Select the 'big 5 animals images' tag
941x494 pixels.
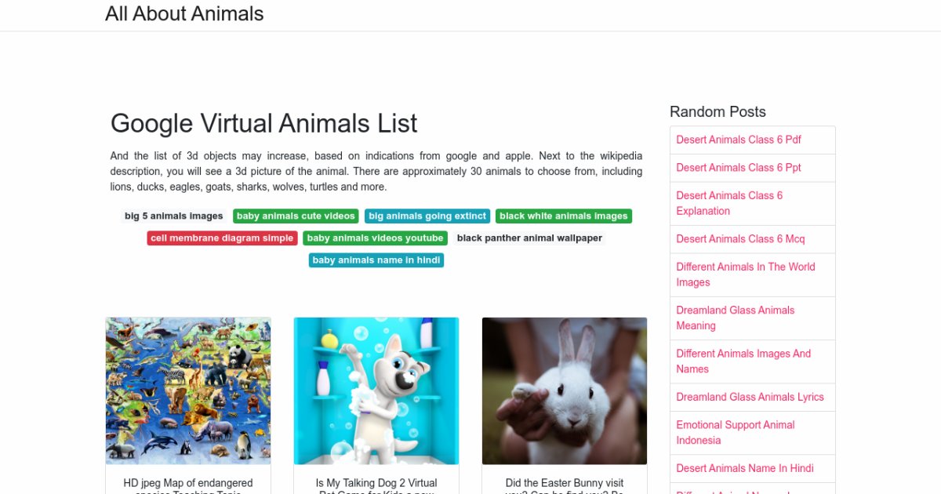tap(174, 216)
